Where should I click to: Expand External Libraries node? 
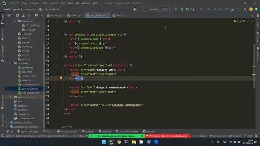(7, 122)
